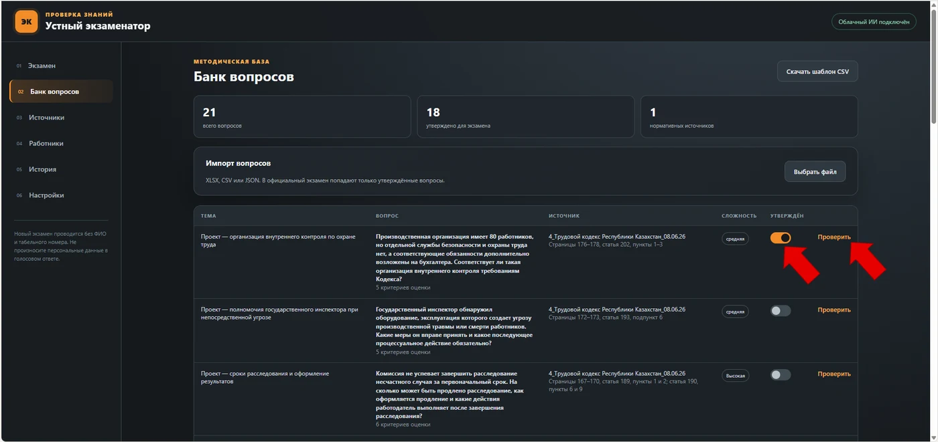This screenshot has height=442, width=938.
Task: Click Проверить for the государственного инспектора question
Action: point(834,310)
